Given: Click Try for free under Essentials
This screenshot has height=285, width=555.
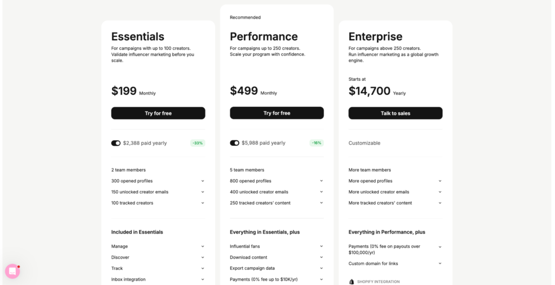Looking at the screenshot, I should tap(158, 113).
